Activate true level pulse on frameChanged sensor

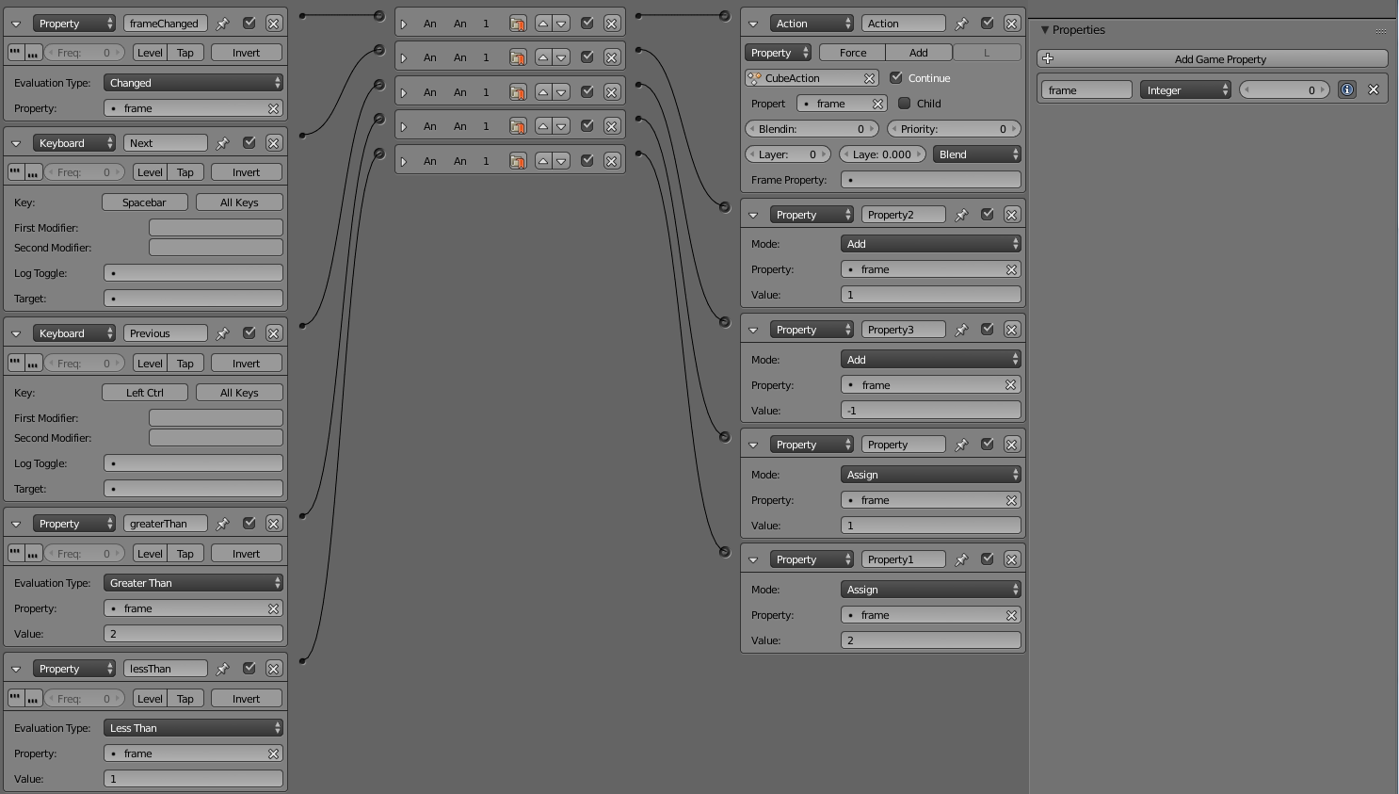(15, 53)
